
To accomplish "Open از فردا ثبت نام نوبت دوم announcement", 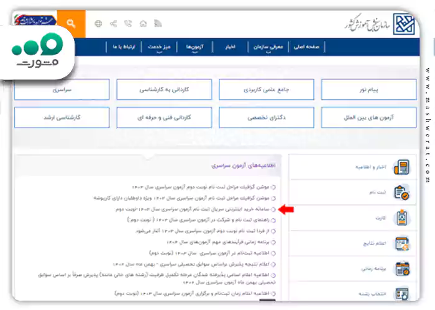I will click(203, 231).
